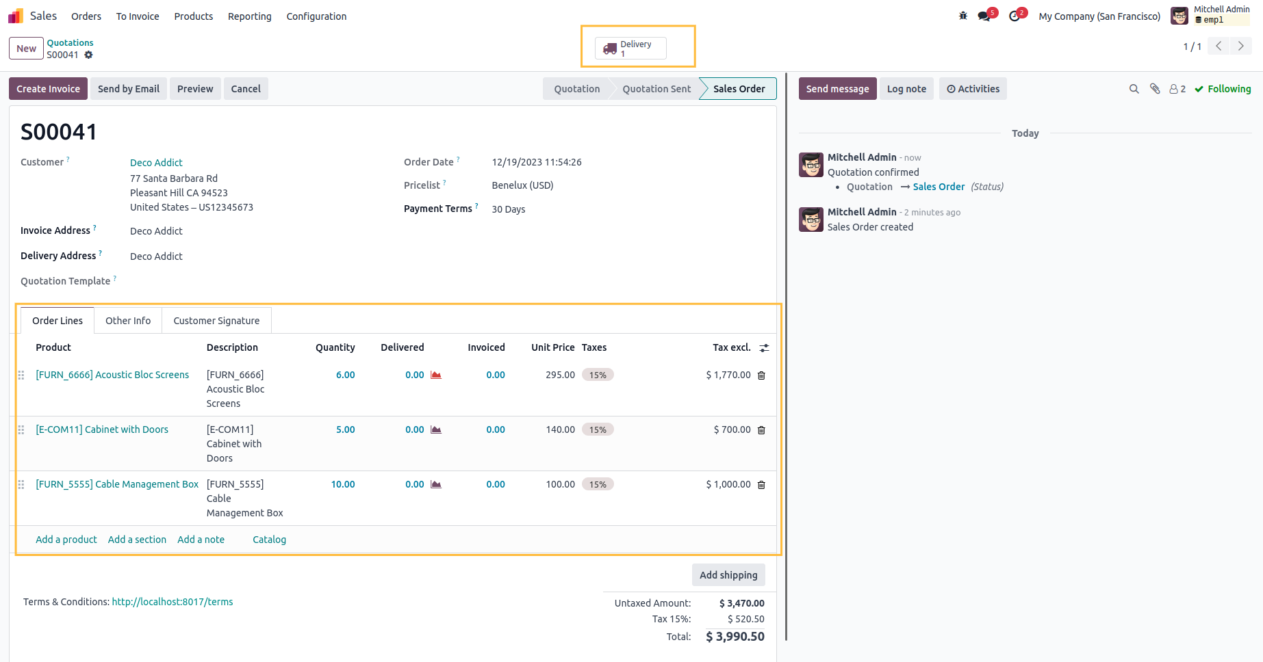1263x662 pixels.
Task: Open the debug bug icon menu
Action: click(962, 16)
